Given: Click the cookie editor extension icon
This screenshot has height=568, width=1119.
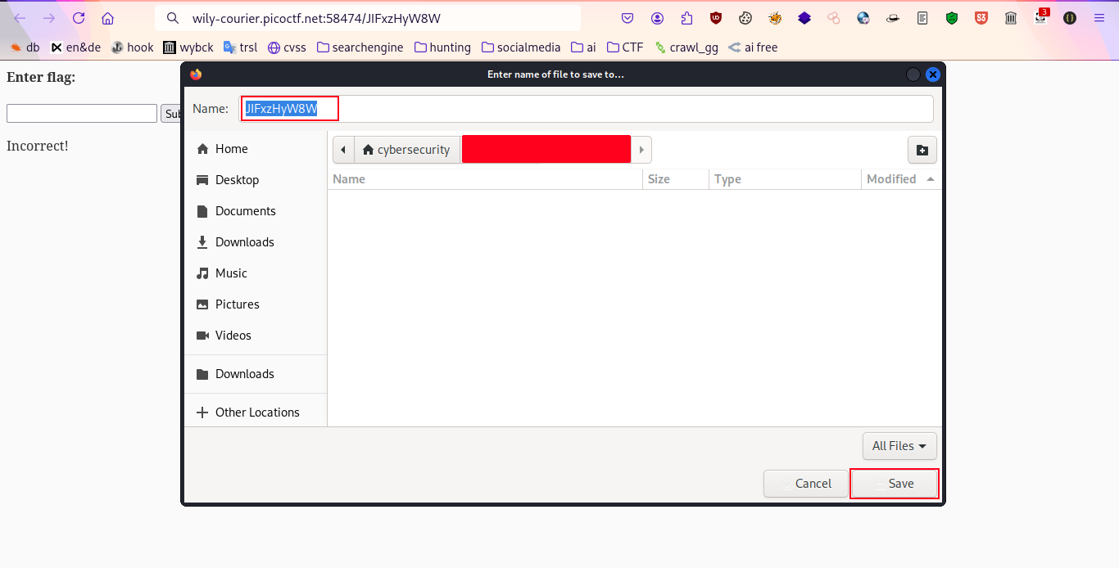Looking at the screenshot, I should tap(745, 18).
